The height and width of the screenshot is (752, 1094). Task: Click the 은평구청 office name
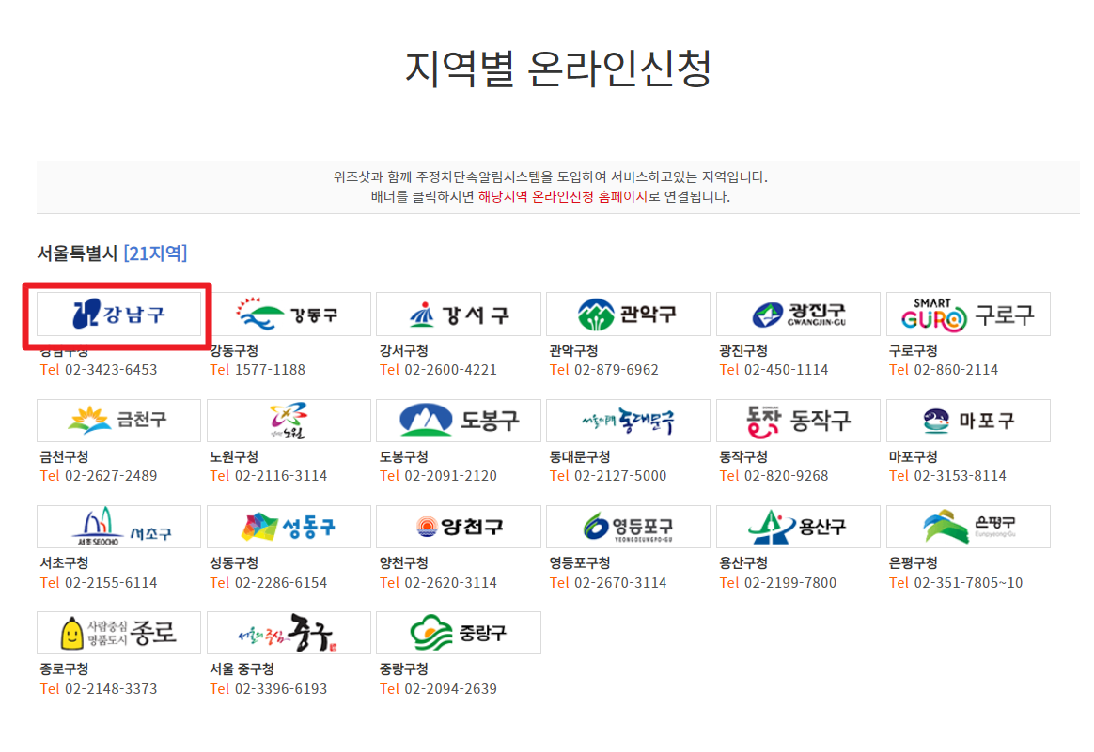914,563
